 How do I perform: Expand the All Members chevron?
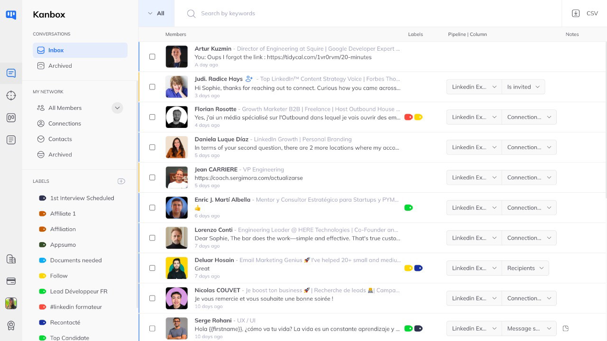tap(117, 108)
